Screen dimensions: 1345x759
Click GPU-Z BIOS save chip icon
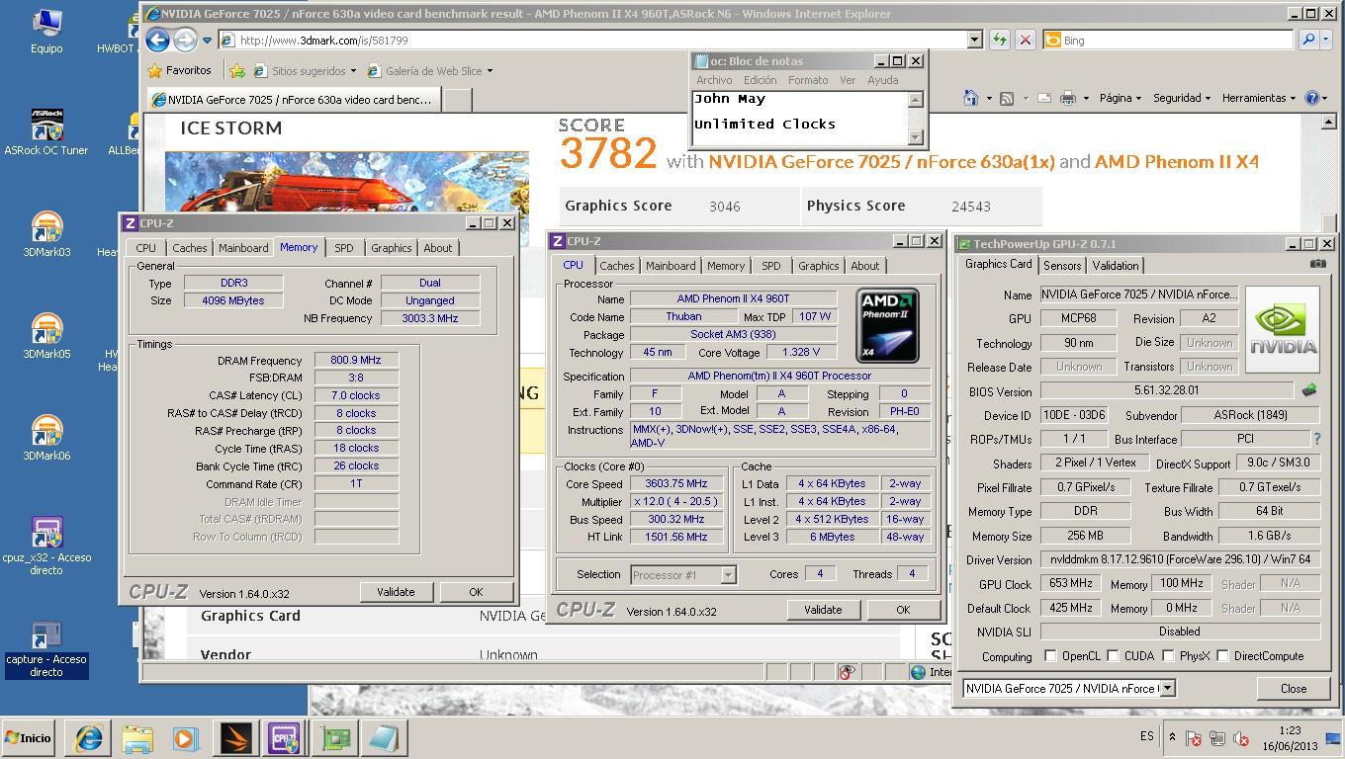1309,390
